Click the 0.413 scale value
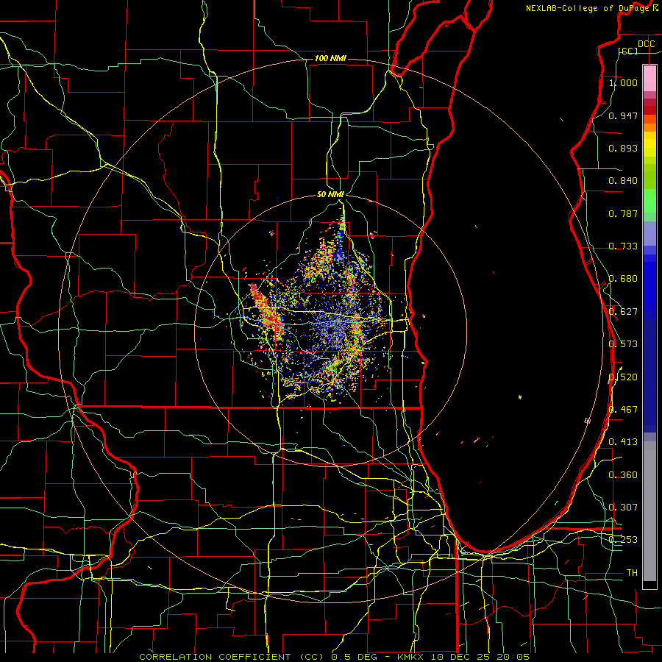This screenshot has height=662, width=662. coord(623,442)
